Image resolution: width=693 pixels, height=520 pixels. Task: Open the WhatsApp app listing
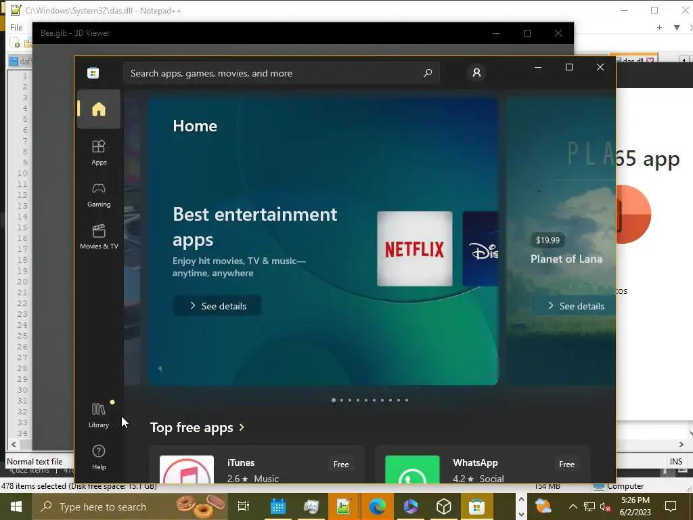click(x=482, y=464)
